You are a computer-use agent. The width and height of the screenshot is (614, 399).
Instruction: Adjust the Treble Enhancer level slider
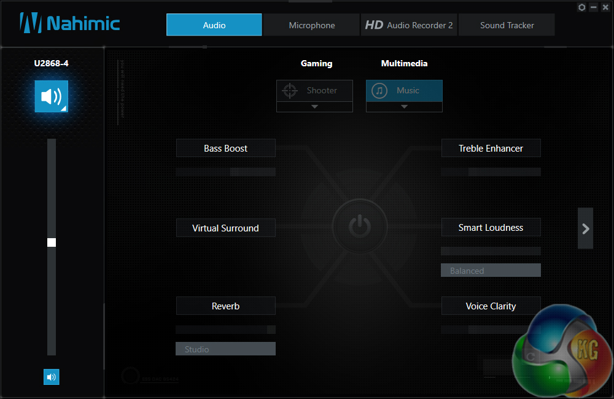click(491, 172)
